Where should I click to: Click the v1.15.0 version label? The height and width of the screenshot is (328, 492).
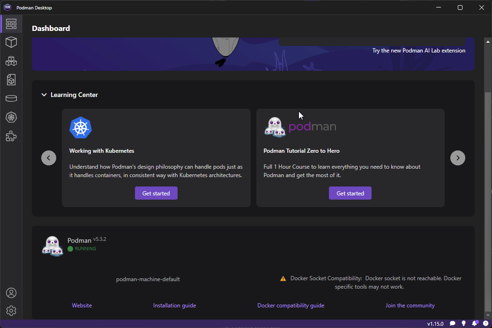tap(435, 324)
